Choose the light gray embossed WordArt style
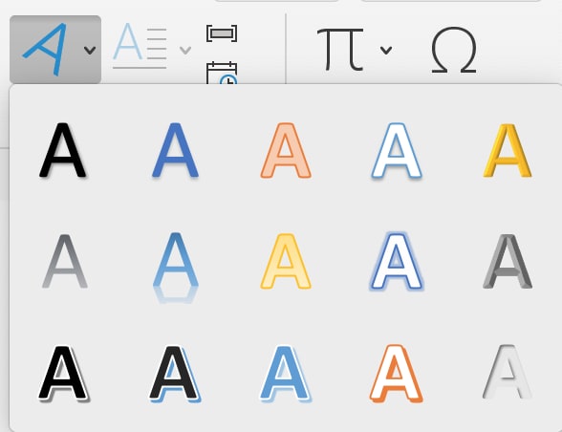The image size is (562, 432). (x=508, y=372)
